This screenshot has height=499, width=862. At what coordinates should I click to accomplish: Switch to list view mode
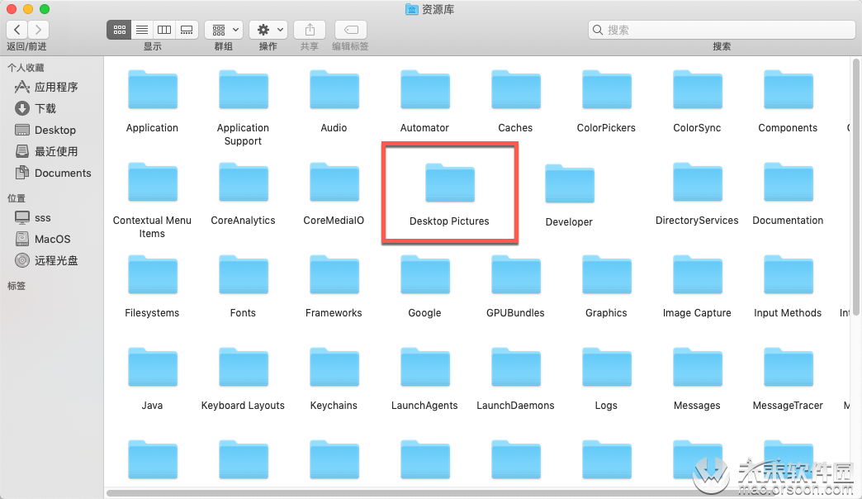[x=142, y=30]
